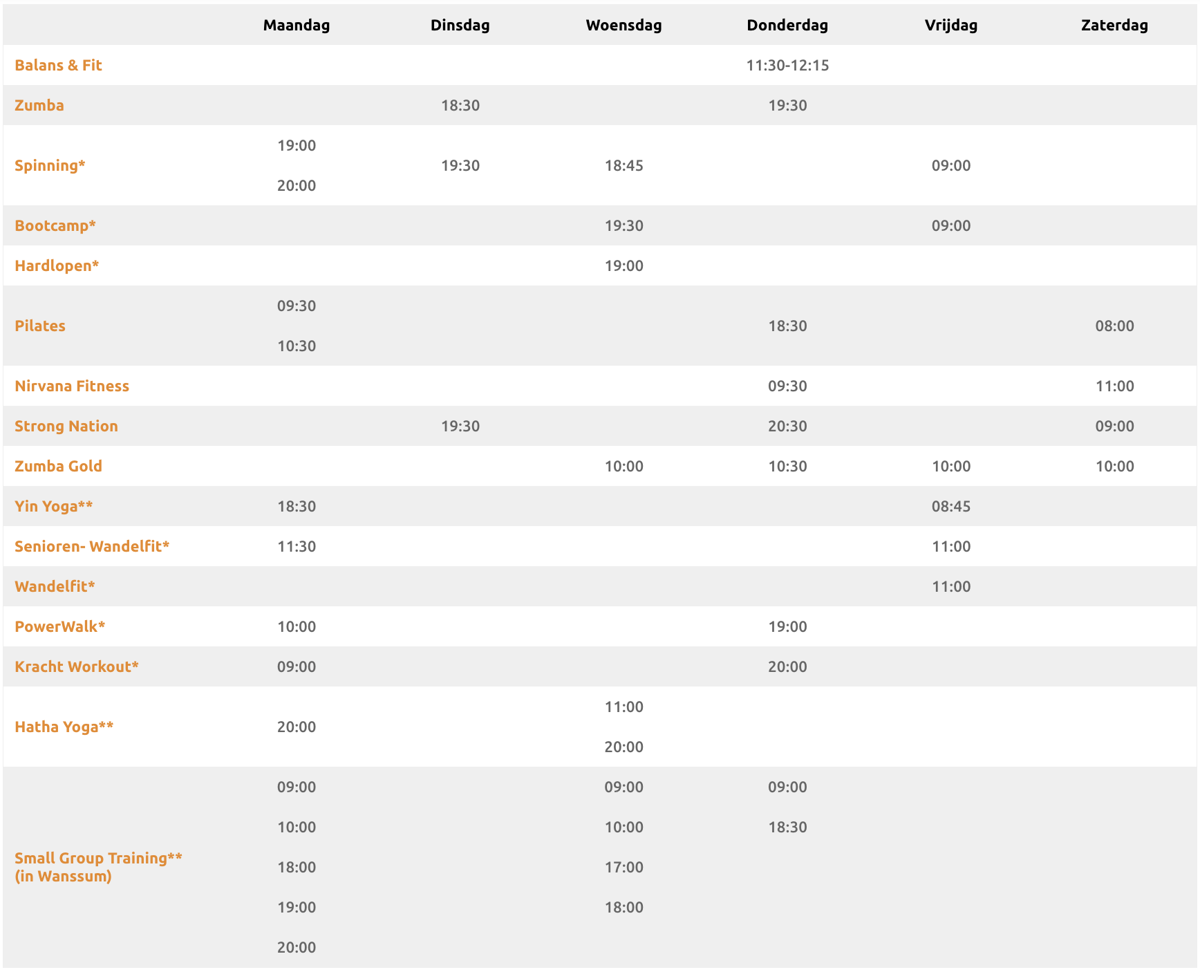
Task: Click Yin Yoga's Vrijdag 08:45 time
Action: (951, 507)
